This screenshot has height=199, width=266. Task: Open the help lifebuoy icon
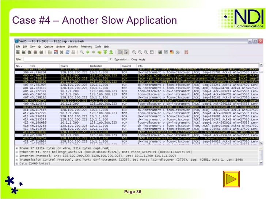(x=186, y=52)
